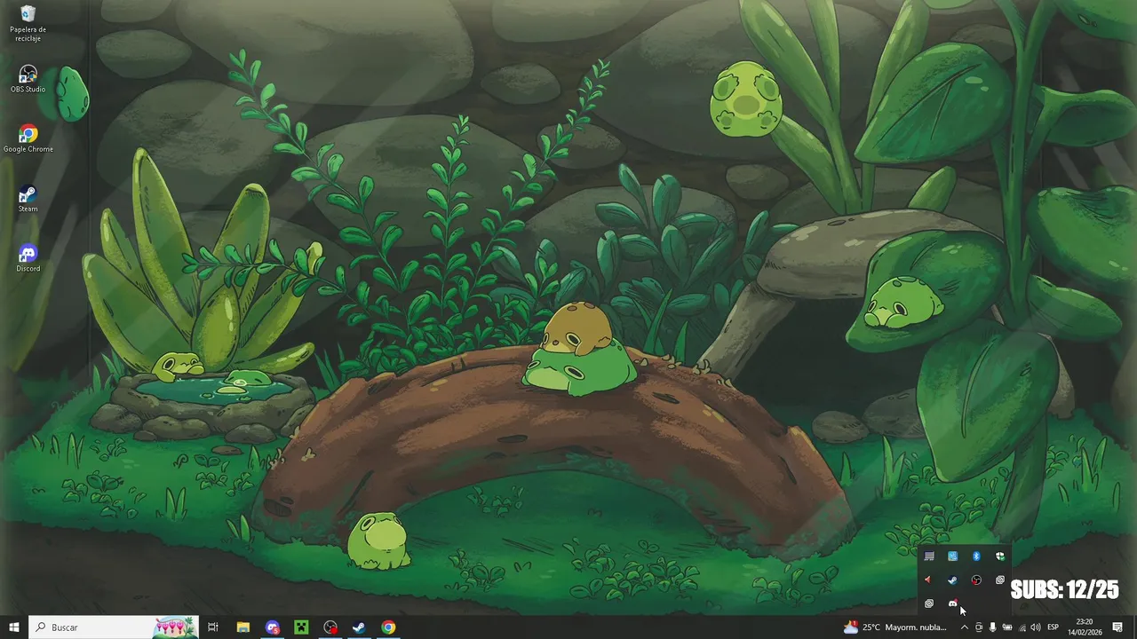Click the battery status tray icon
This screenshot has width=1137, height=639.
(1007, 627)
